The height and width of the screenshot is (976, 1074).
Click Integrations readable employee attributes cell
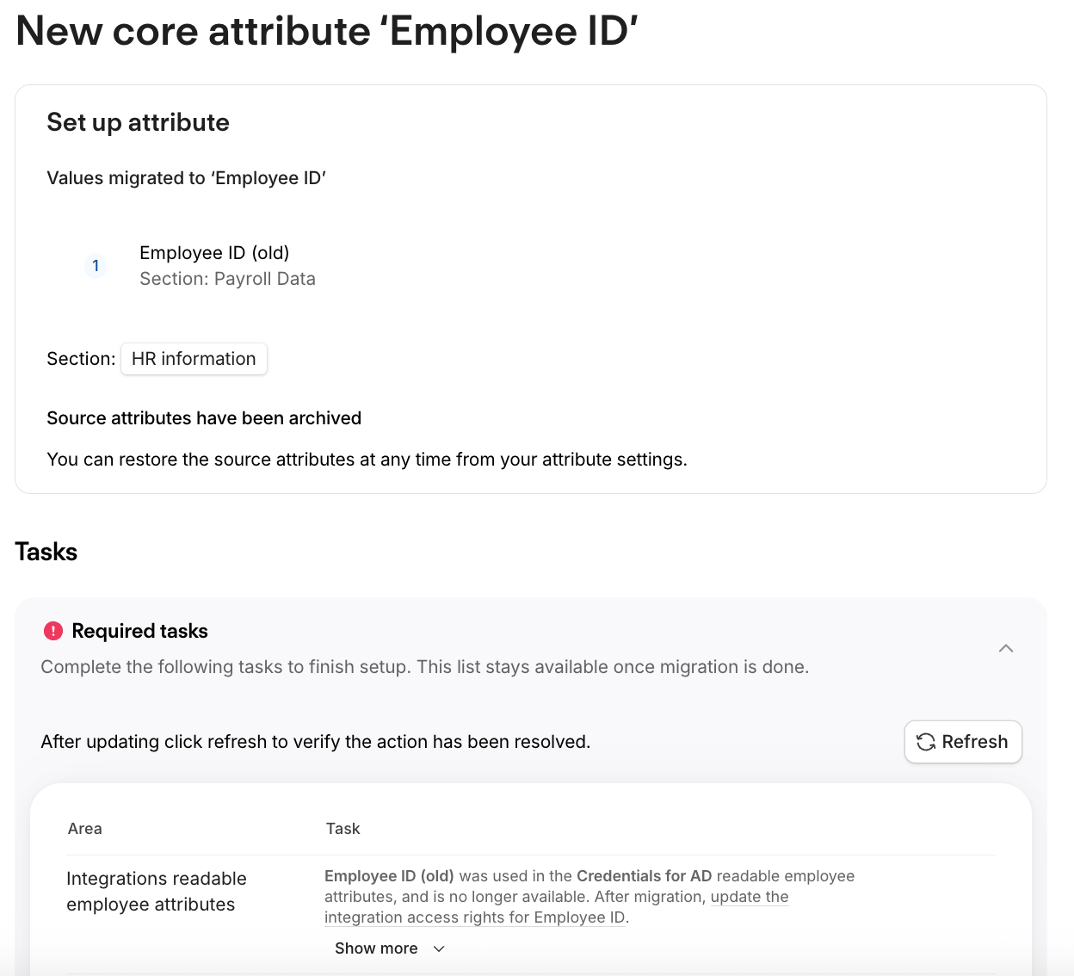pyautogui.click(x=157, y=892)
